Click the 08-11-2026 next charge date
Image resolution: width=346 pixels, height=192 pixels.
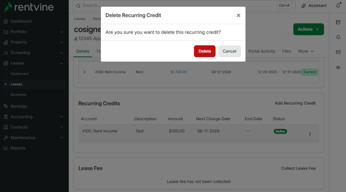click(x=208, y=131)
